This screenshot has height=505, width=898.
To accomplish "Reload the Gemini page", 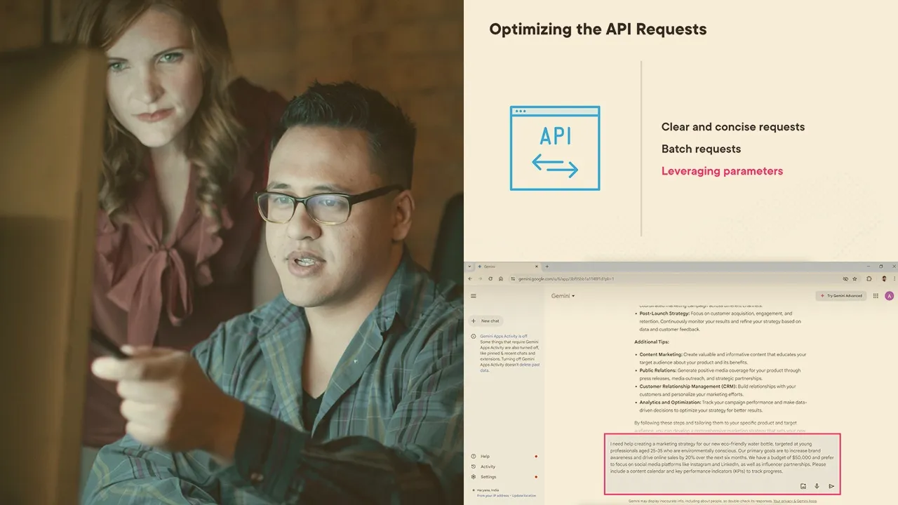I will point(490,278).
